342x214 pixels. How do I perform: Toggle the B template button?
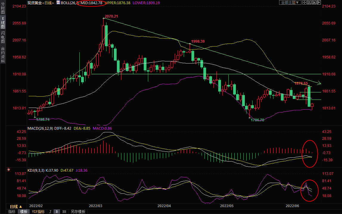coord(57,212)
